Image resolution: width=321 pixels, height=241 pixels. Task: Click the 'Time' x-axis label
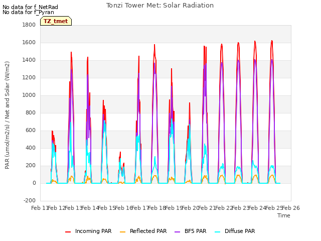(284, 215)
